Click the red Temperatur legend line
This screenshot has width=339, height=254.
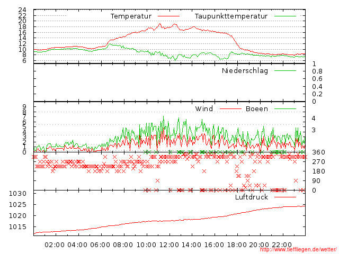coord(168,16)
